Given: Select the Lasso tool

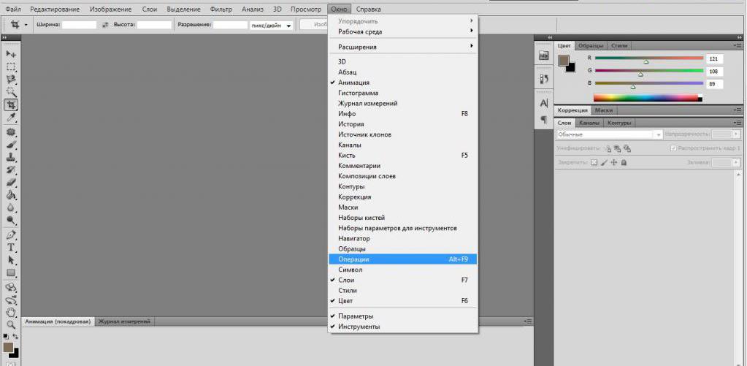Looking at the screenshot, I should click(x=11, y=79).
